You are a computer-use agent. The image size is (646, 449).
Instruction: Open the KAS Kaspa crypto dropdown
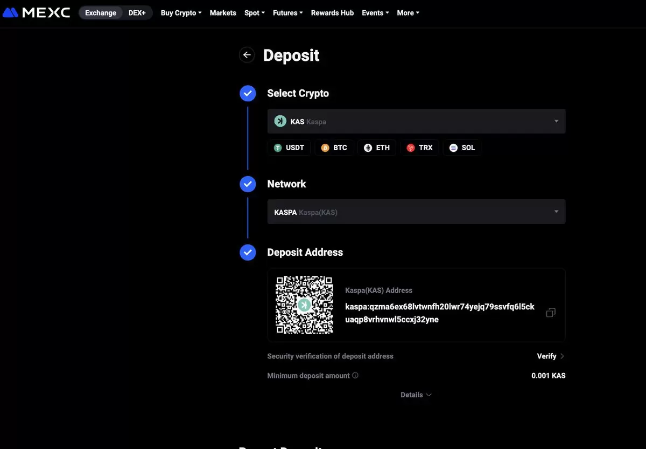pos(416,121)
